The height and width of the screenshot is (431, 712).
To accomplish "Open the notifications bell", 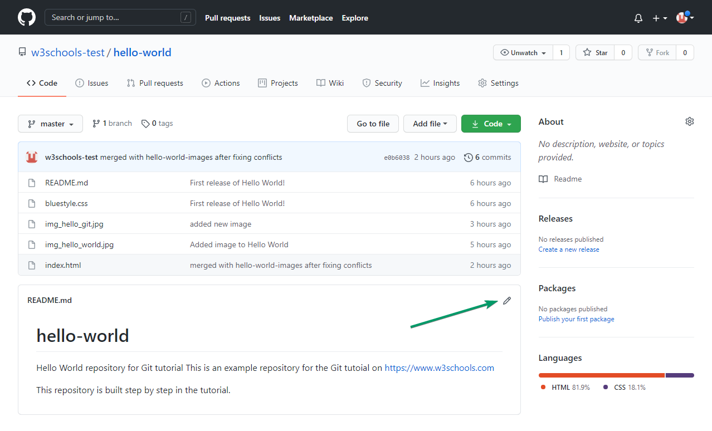I will pyautogui.click(x=638, y=18).
